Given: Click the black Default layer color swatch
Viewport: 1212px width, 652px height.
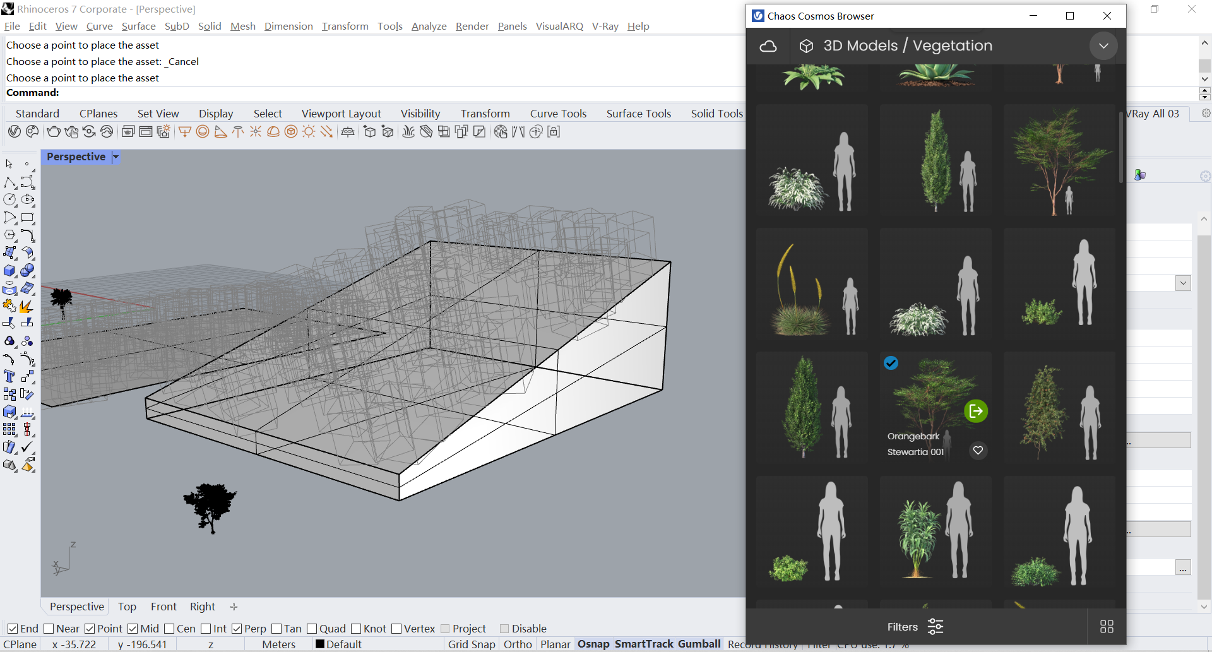Looking at the screenshot, I should pos(320,644).
